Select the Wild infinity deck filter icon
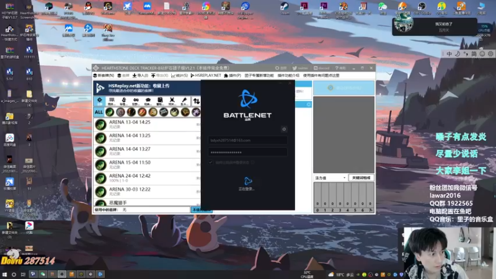 (x=136, y=101)
